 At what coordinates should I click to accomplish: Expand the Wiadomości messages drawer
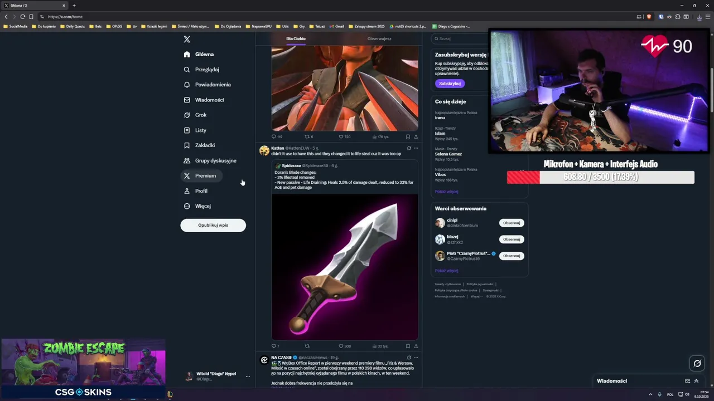(696, 381)
